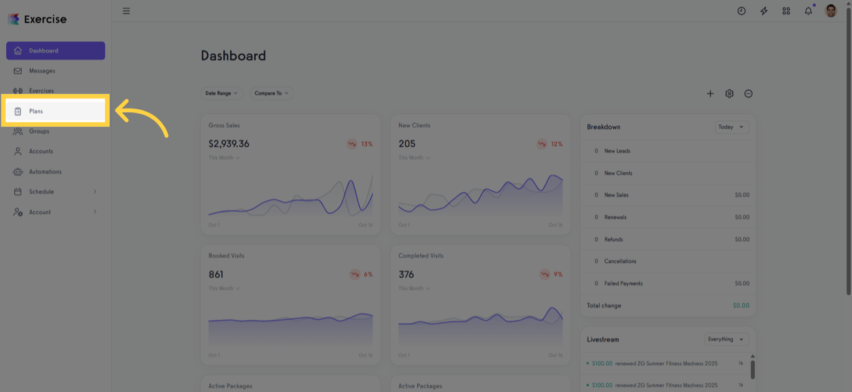This screenshot has height=392, width=852.
Task: Open the Compare To selector
Action: coord(271,93)
